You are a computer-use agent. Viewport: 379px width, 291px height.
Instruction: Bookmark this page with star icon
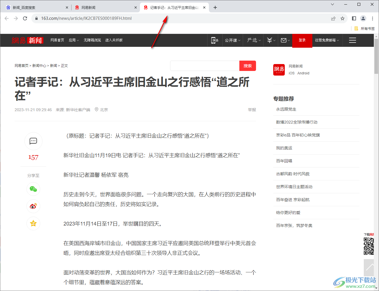pyautogui.click(x=343, y=18)
